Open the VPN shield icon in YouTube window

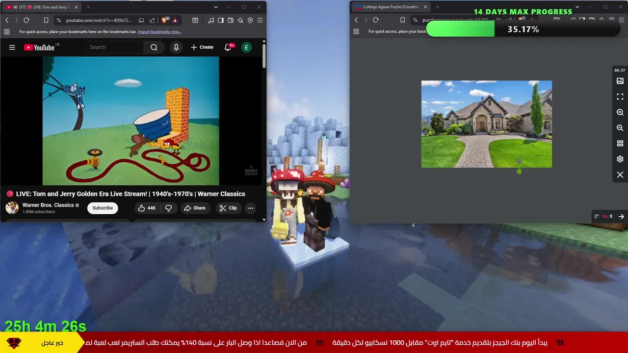[x=250, y=20]
